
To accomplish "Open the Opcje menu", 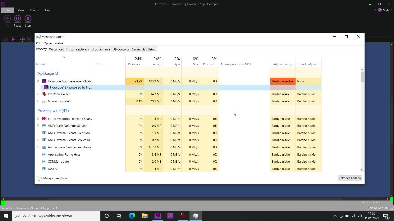I will click(48, 43).
